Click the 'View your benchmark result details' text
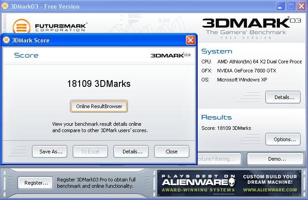Image resolution: width=308 pixels, height=200 pixels. click(100, 127)
